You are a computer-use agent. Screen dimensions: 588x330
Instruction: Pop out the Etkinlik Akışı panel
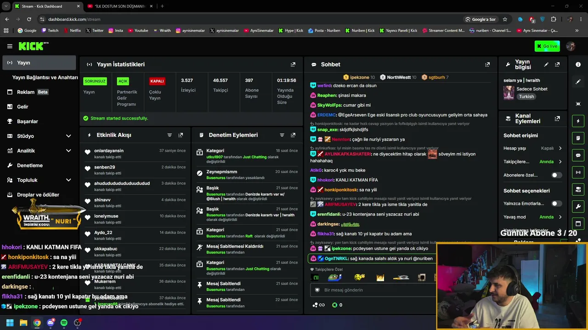(x=181, y=135)
